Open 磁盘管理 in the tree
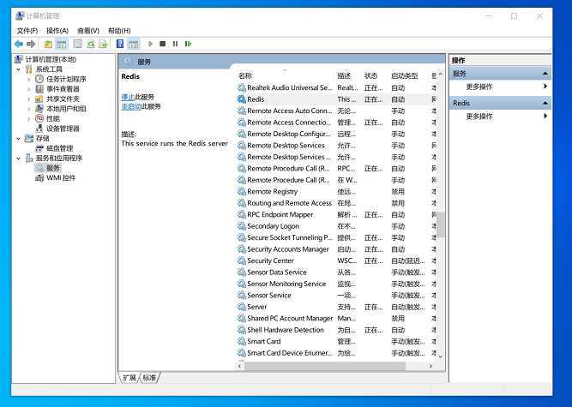 point(59,148)
